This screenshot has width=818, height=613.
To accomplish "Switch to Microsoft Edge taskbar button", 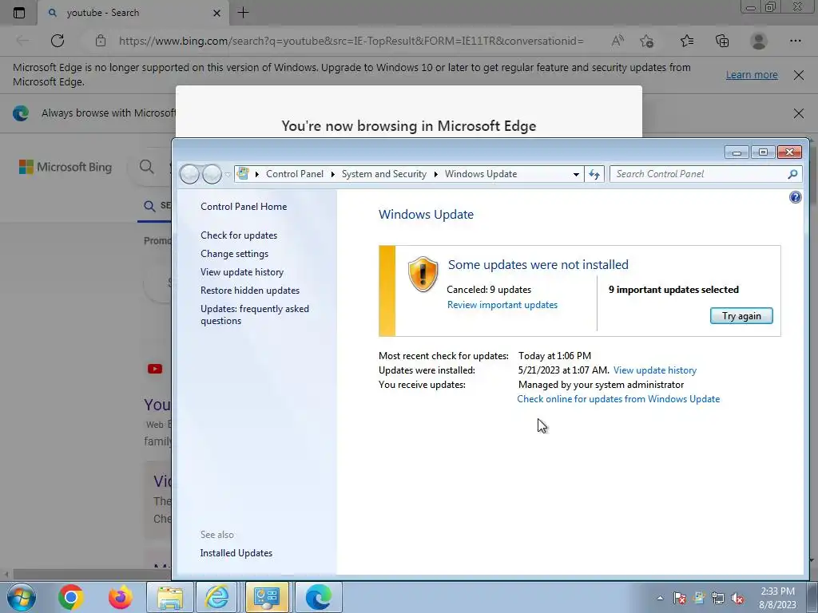I will [x=318, y=597].
